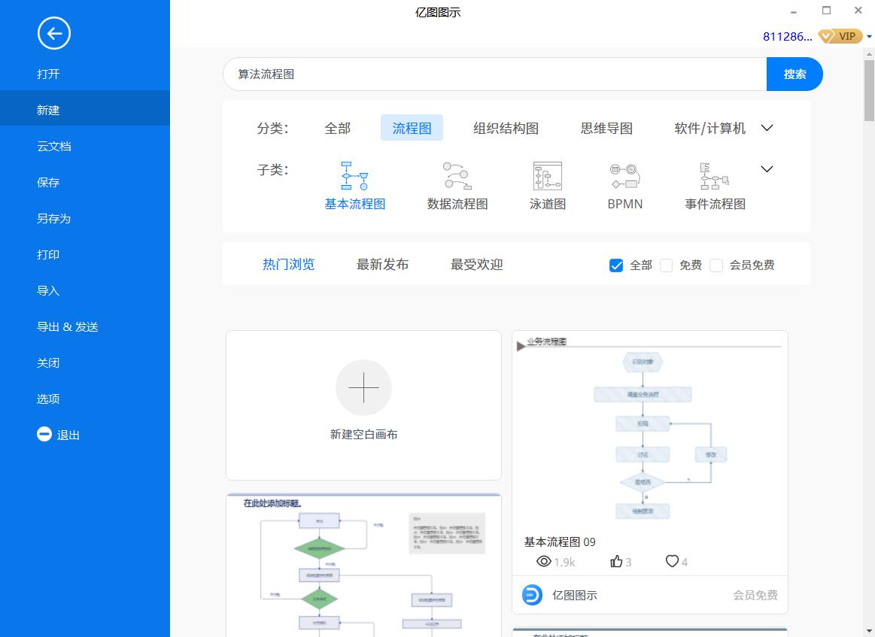Expand more subcategories with the chevron
Viewport: 875px width, 637px height.
[x=767, y=168]
